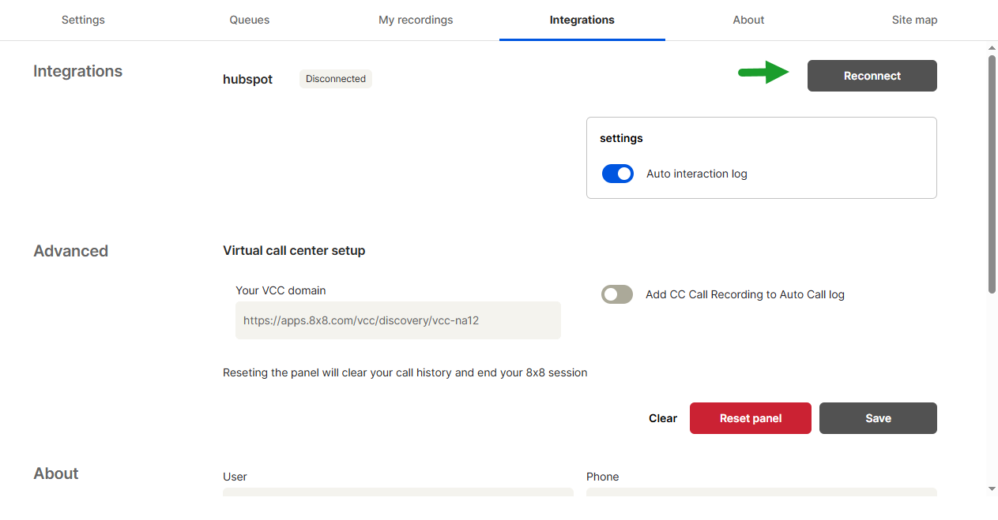Disable the Auto interaction log toggle
The image size is (998, 520).
(618, 174)
